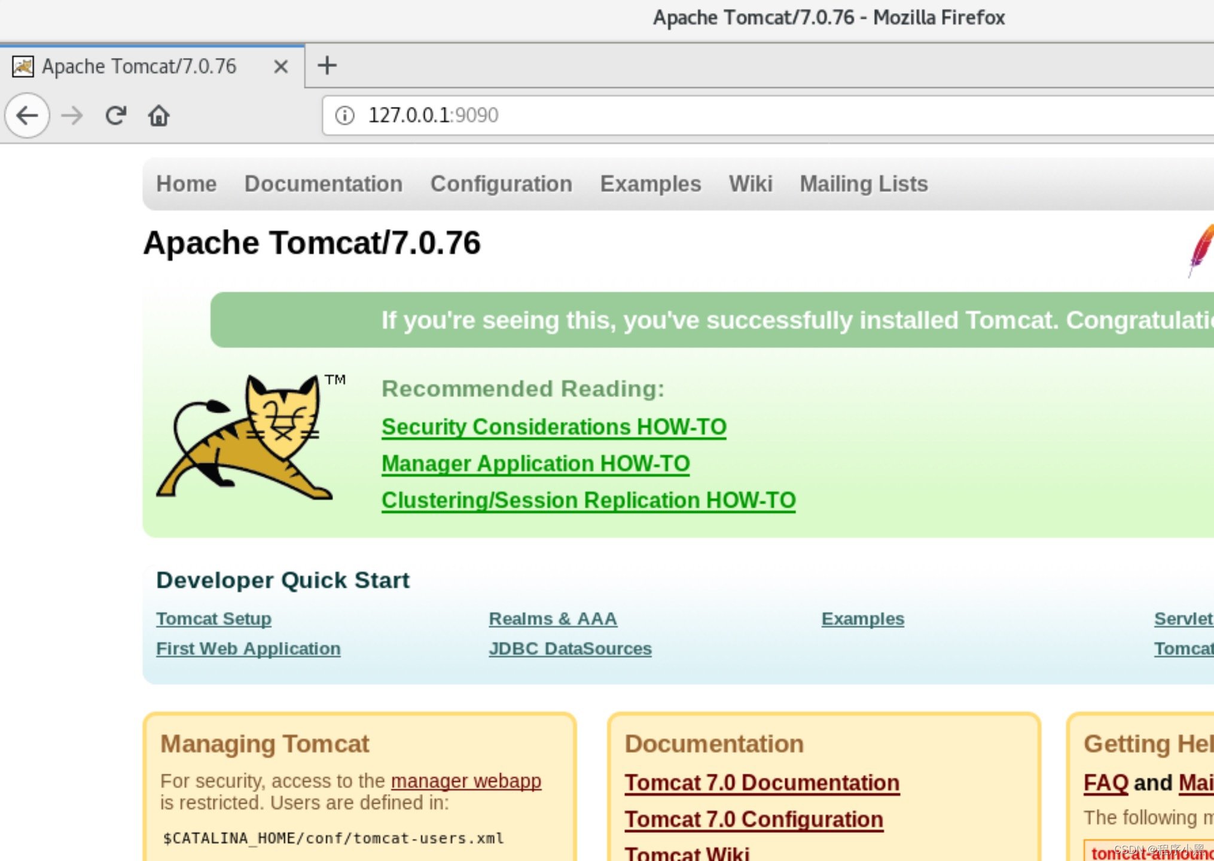Expand the Clustering/Session Replication HOW-TO
1214x861 pixels.
point(588,499)
